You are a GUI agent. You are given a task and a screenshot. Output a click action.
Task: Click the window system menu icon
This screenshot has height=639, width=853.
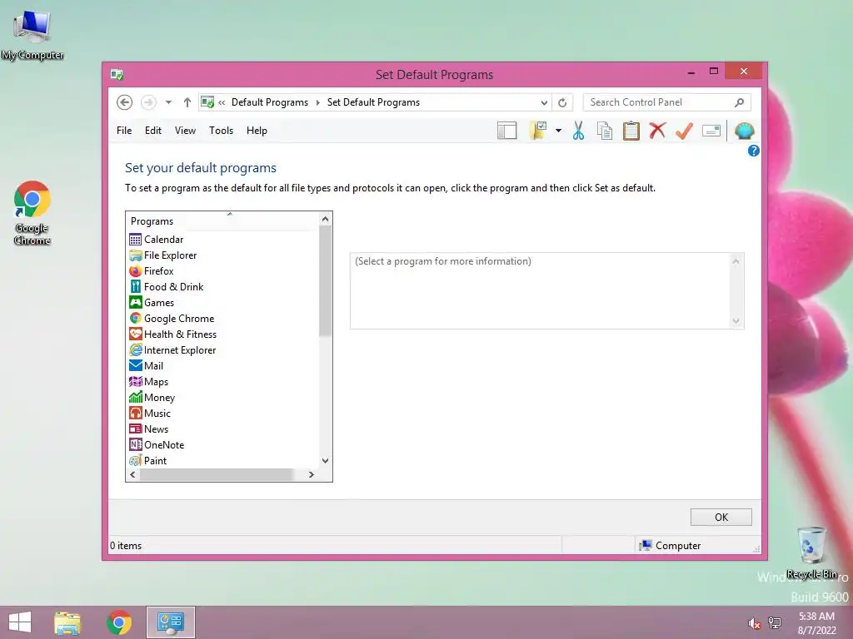[x=117, y=74]
